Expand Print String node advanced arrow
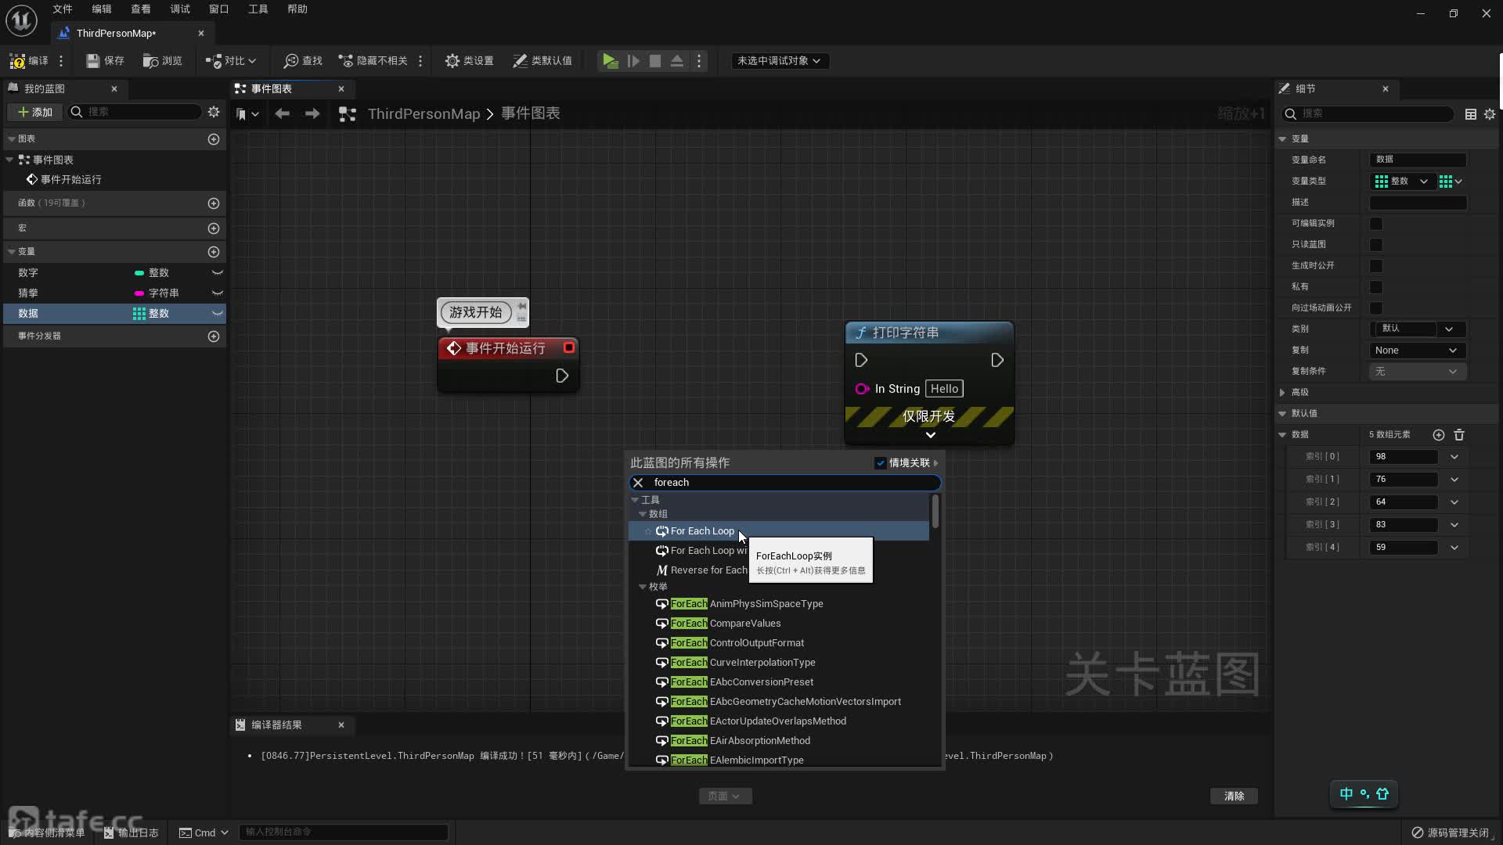 coord(930,436)
